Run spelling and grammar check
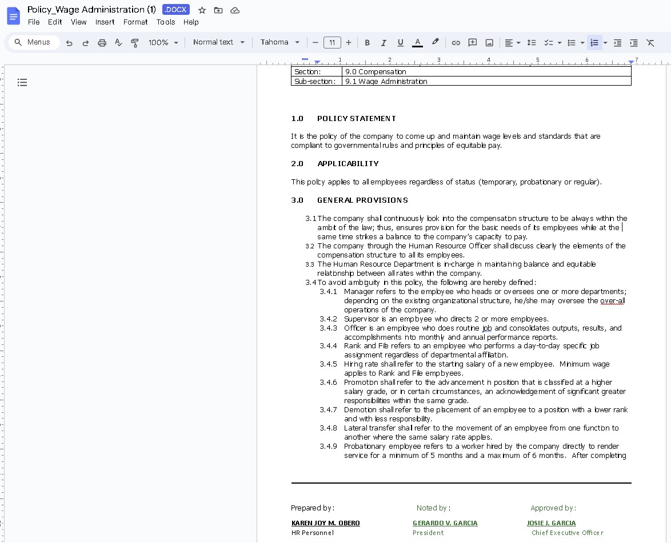This screenshot has width=671, height=543. coord(118,43)
